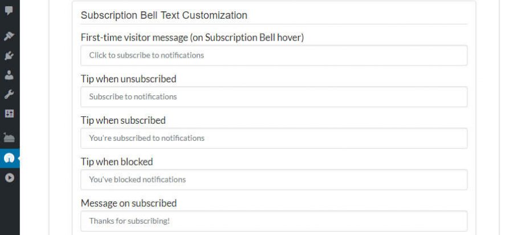Click the first-time visitor message field
513x235 pixels.
pyautogui.click(x=274, y=55)
